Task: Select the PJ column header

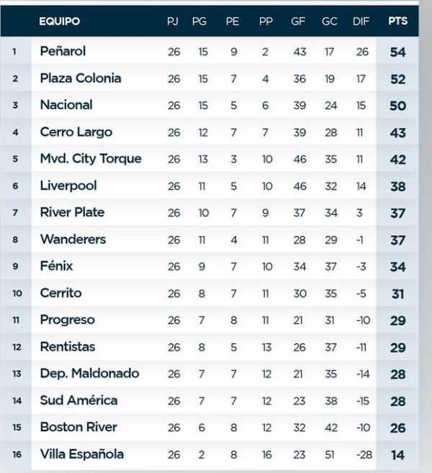Action: [x=173, y=22]
